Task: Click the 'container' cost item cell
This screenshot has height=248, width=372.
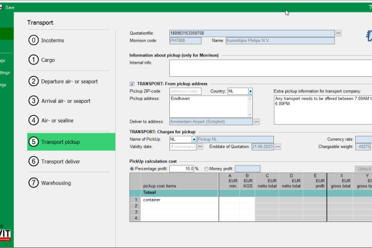Action: coord(180,200)
